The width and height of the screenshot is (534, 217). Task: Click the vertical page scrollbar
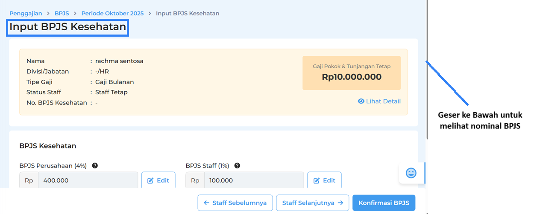pyautogui.click(x=427, y=85)
